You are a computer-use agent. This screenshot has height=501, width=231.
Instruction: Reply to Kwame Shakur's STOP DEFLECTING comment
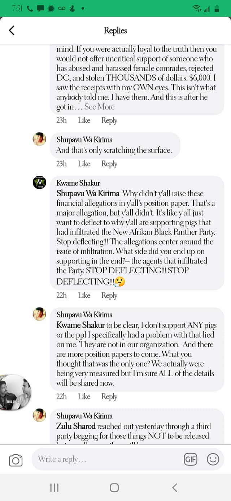click(x=109, y=295)
